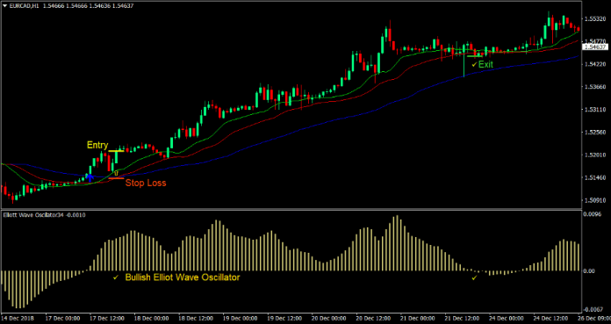This screenshot has width=611, height=324.
Task: Click the 24 Dec 00:00 time label
Action: 507,318
